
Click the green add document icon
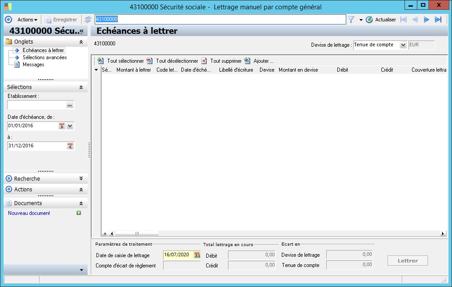click(x=79, y=213)
